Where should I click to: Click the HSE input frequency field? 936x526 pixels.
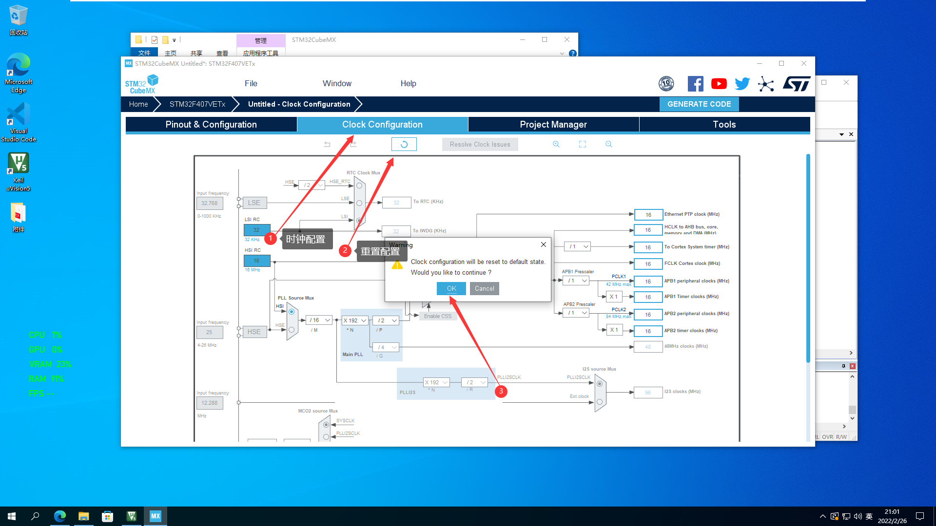tap(209, 332)
